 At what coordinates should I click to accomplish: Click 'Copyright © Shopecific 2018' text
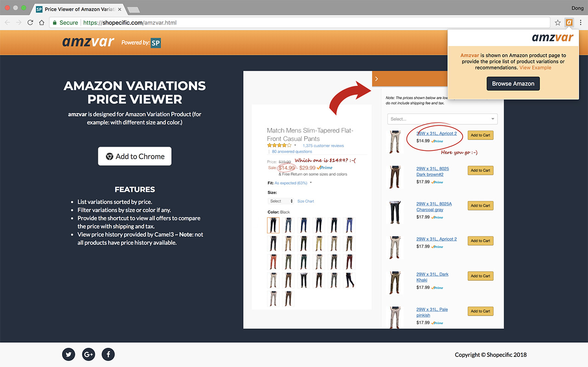[x=491, y=355]
